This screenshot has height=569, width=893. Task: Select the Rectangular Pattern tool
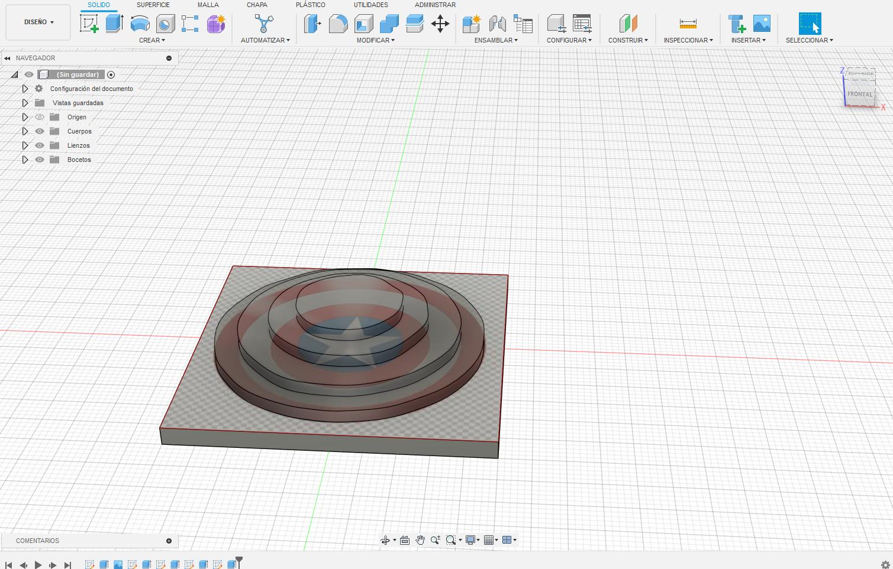[x=190, y=24]
